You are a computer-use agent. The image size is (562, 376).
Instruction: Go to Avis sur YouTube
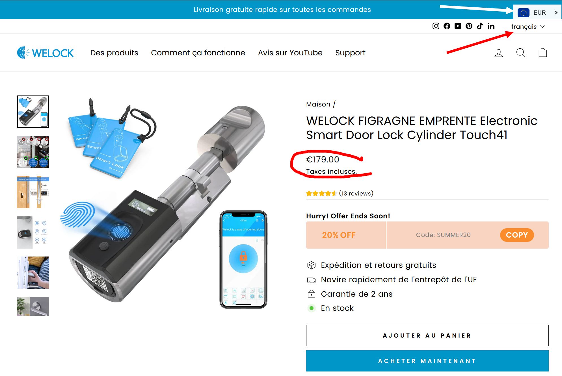[290, 53]
